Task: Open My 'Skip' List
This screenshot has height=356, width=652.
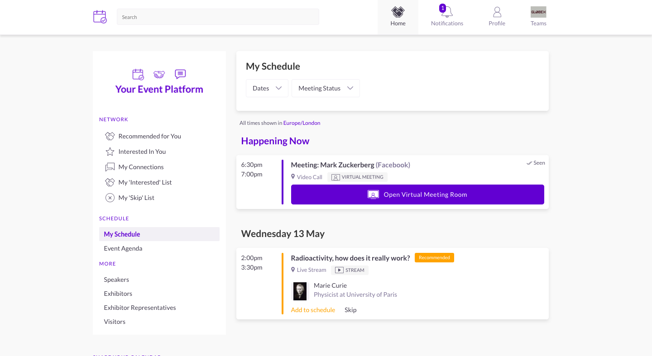Action: coord(136,198)
